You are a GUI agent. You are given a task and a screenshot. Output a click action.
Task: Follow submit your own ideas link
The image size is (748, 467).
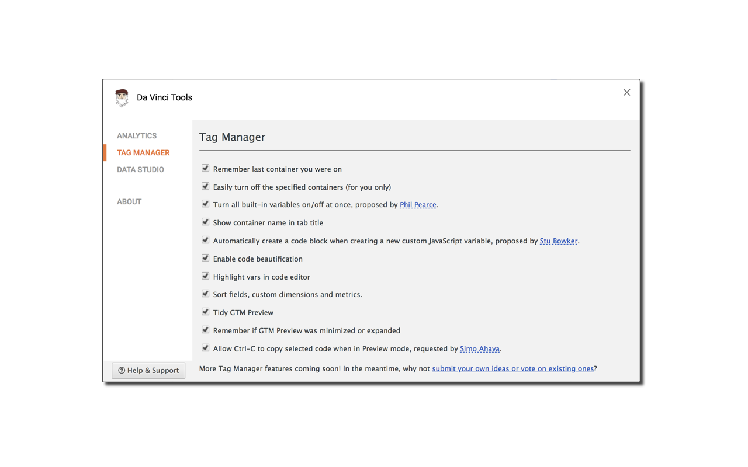pyautogui.click(x=512, y=369)
